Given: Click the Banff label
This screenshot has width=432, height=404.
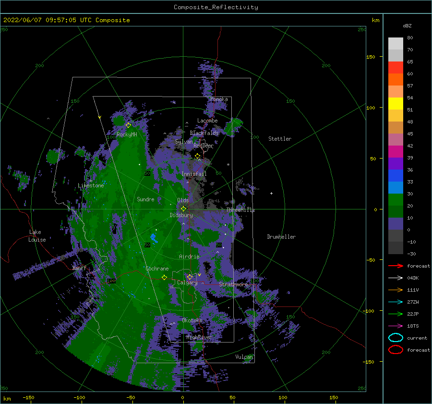Looking at the screenshot, I should click(79, 268).
